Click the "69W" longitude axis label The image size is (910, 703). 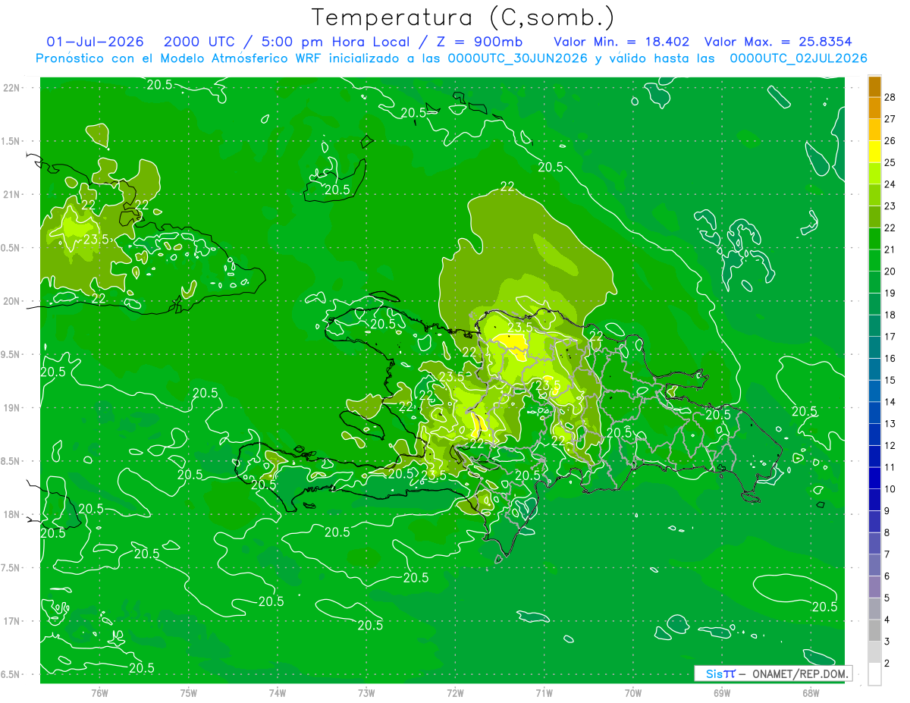click(722, 692)
